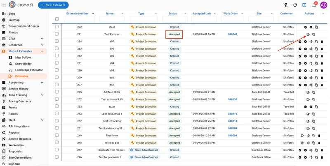Accept the zzzzz estimate with its checkmark icon

(305, 107)
